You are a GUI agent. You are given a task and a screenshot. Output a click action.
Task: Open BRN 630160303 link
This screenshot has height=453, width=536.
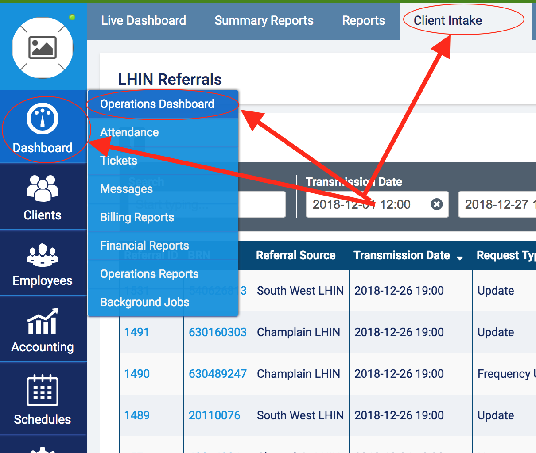(218, 332)
